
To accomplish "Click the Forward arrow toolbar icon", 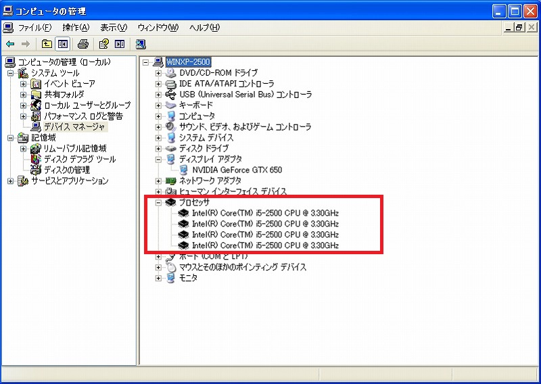I will coord(26,44).
